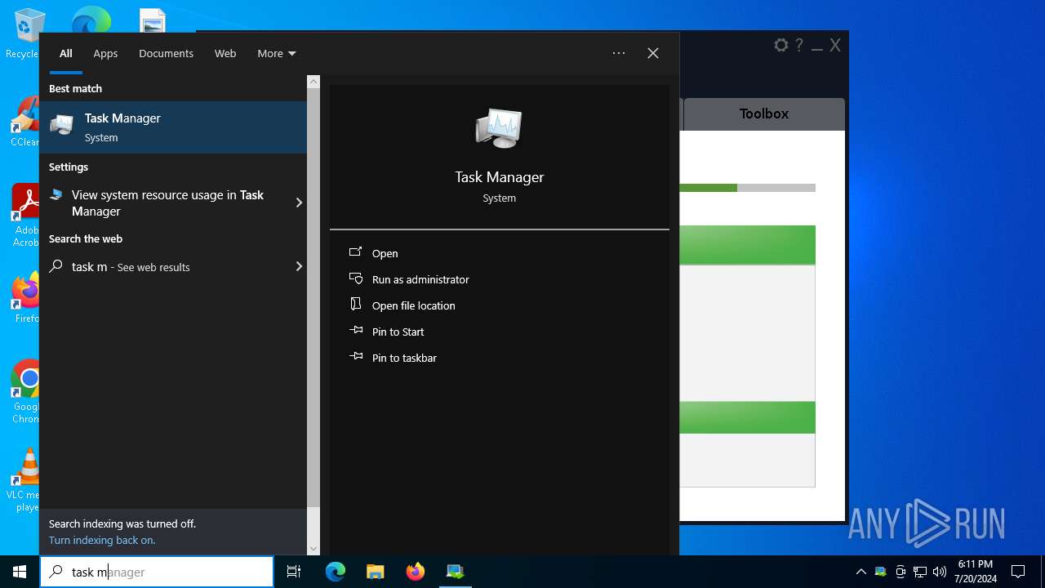Switch to the Web search tab
Image resolution: width=1045 pixels, height=588 pixels.
(225, 53)
